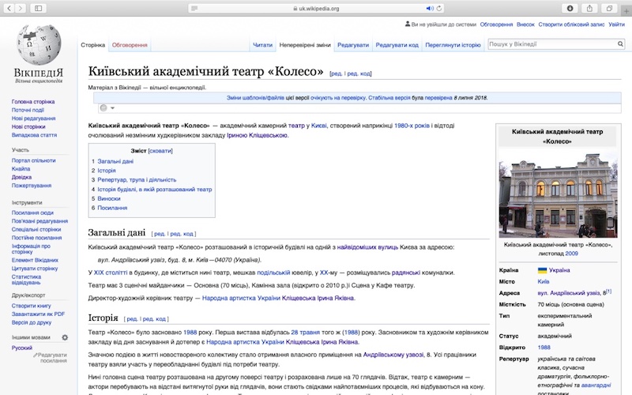This screenshot has width=632, height=395.
Task: Open the Кнайпа sidebar link
Action: 21,169
